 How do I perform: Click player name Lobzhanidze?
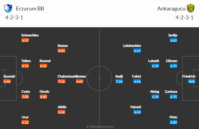pyautogui.click(x=132, y=46)
